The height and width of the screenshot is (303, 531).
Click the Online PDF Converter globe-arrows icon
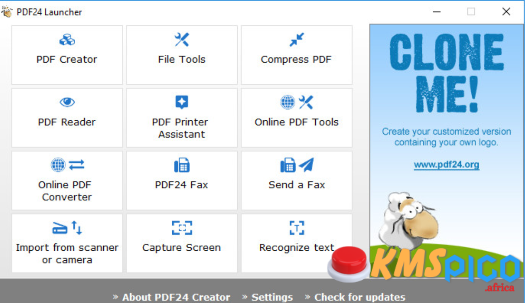67,165
